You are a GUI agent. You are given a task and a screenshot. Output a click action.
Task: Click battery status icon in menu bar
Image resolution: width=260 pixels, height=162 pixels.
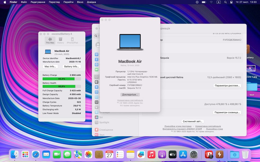click(204, 2)
